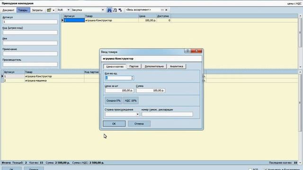Viewport: 303px width, 170px height.
Task: Open the arrow next to the green icon
Action: point(53,10)
